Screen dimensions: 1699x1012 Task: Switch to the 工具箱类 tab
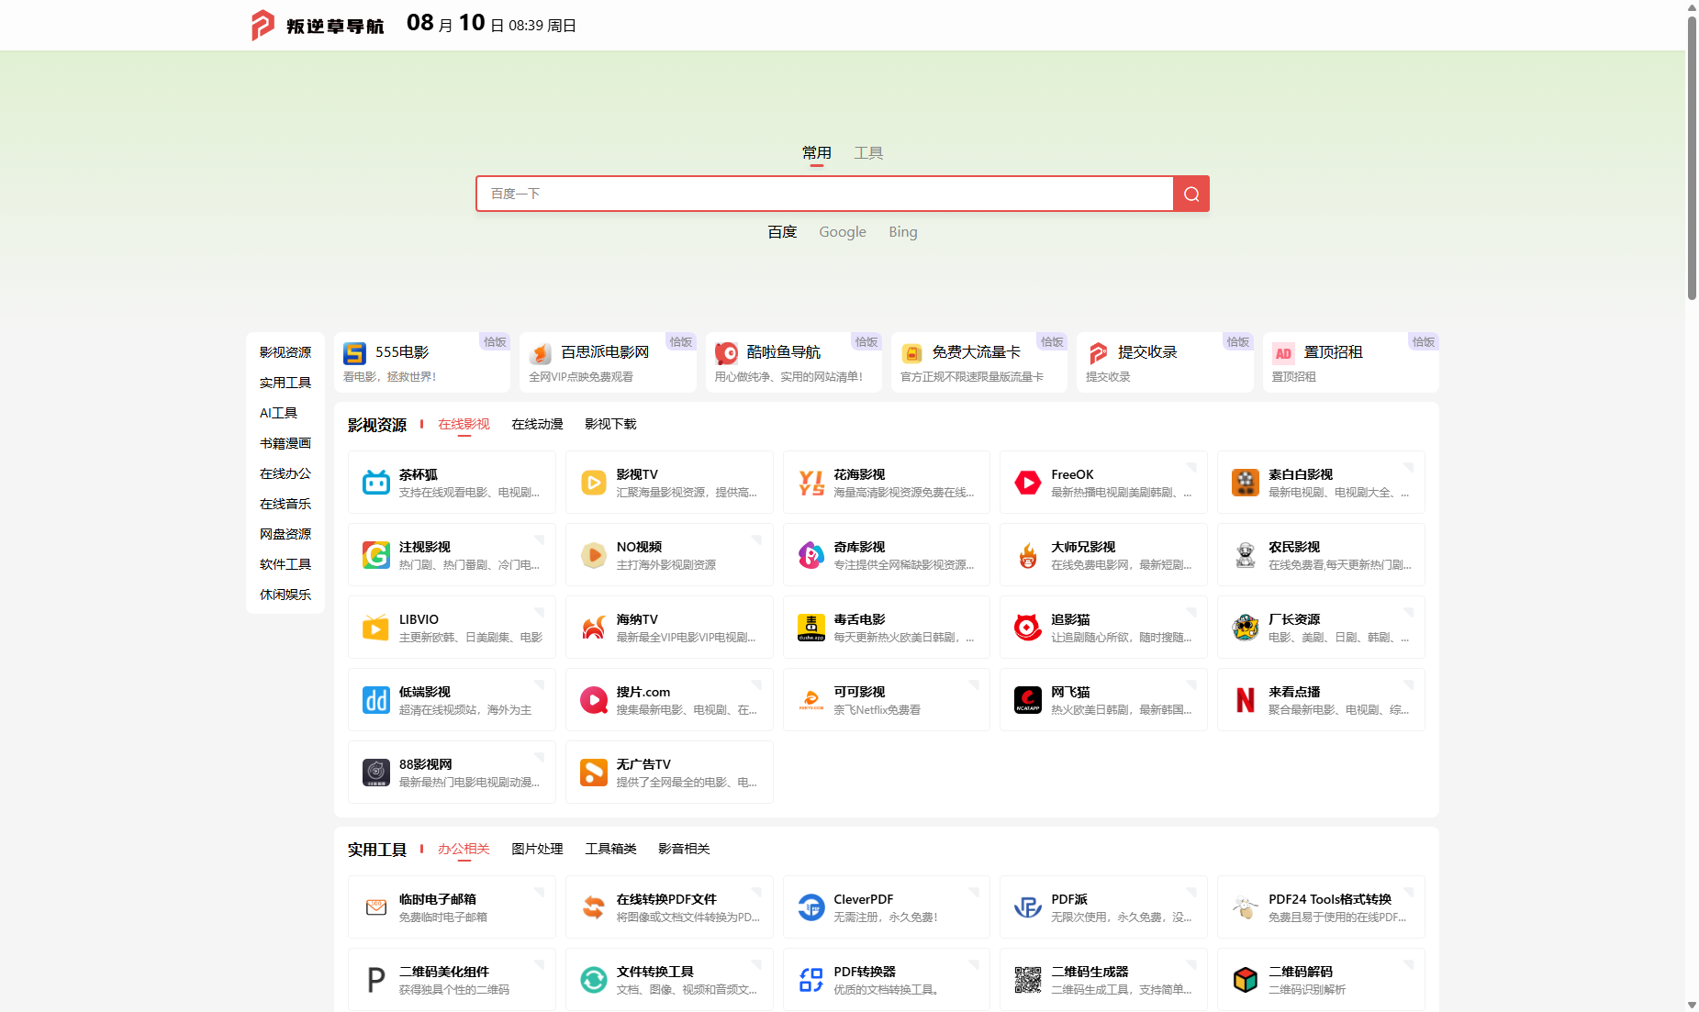[610, 849]
